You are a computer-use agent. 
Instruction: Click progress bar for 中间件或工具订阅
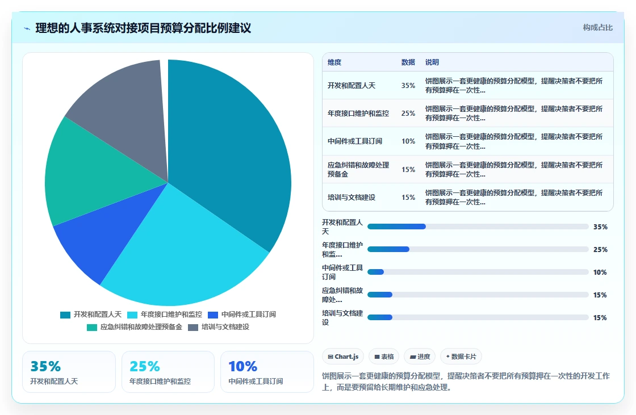(478, 272)
